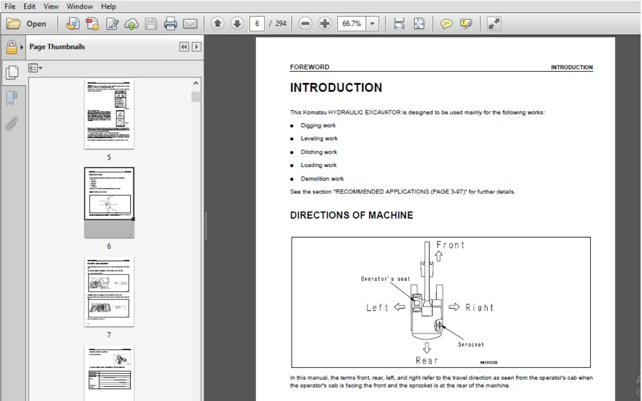
Task: Click the convert file to PDF icon
Action: point(72,23)
